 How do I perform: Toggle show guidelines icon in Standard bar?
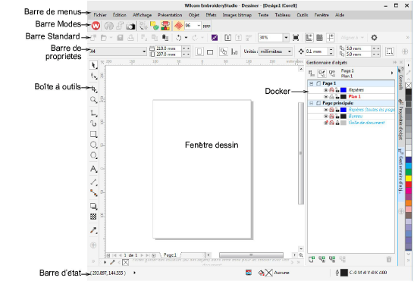pyautogui.click(x=331, y=38)
